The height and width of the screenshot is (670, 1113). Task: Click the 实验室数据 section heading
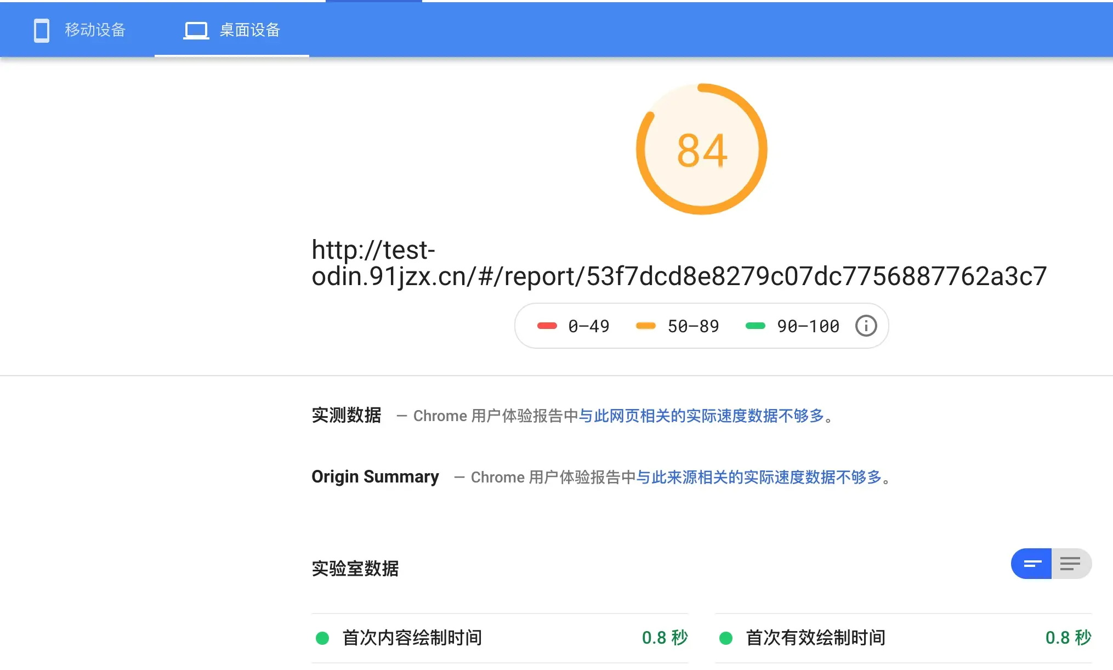pyautogui.click(x=355, y=569)
